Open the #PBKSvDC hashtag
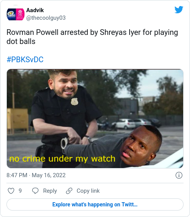190x217 pixels. click(25, 60)
